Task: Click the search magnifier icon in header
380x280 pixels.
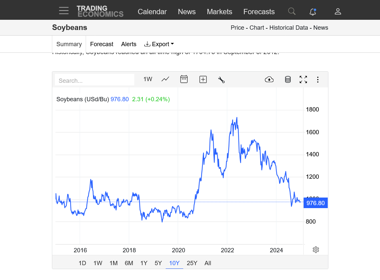Action: pyautogui.click(x=291, y=12)
